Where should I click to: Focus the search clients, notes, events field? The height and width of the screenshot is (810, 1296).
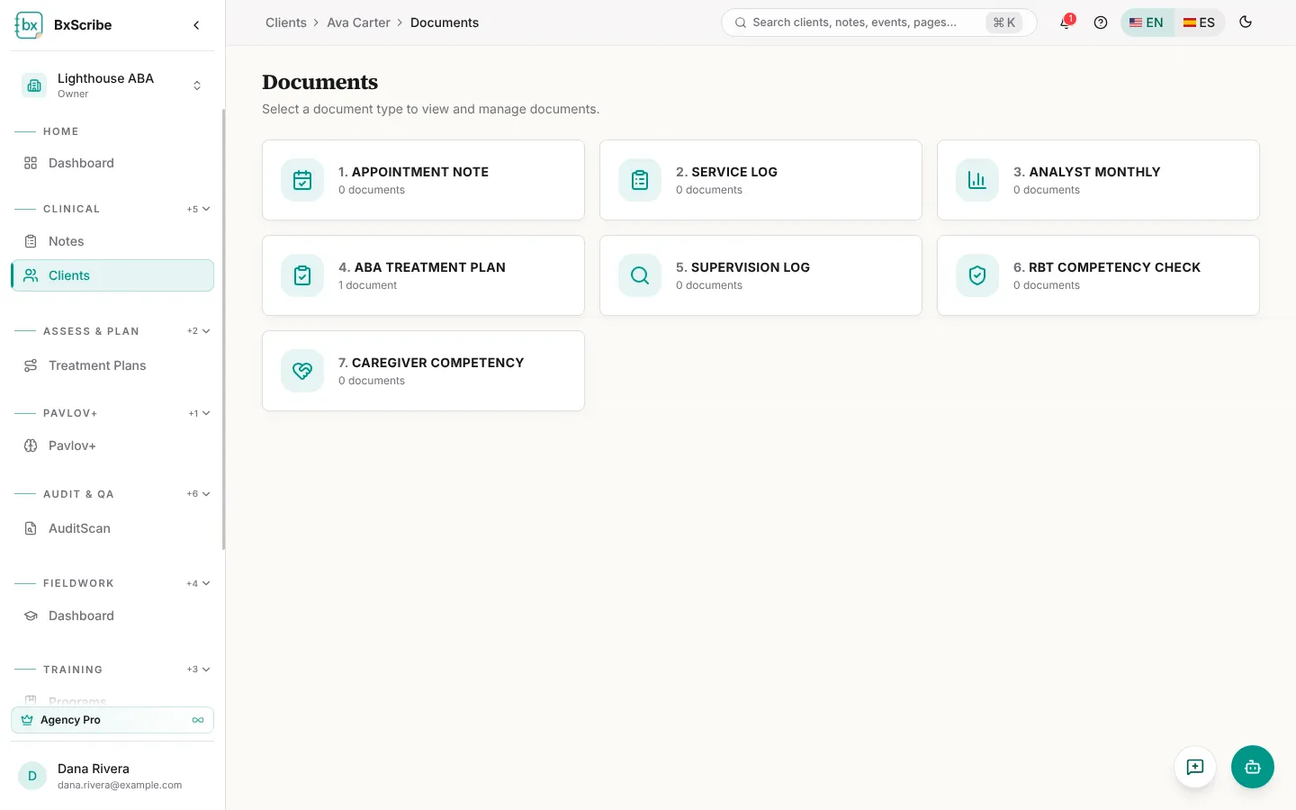click(878, 22)
